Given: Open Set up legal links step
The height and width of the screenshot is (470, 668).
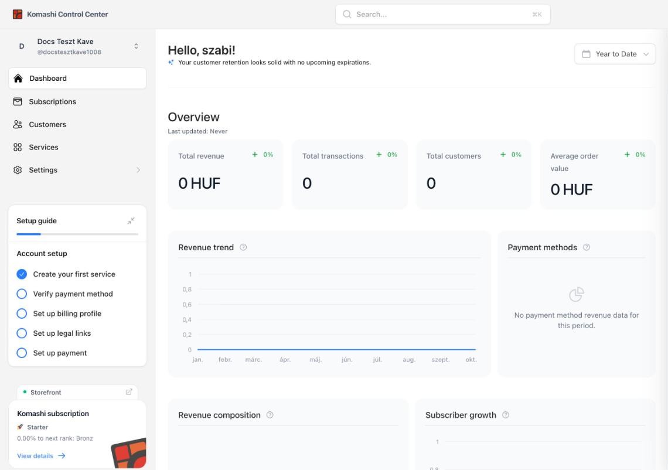Looking at the screenshot, I should point(62,333).
